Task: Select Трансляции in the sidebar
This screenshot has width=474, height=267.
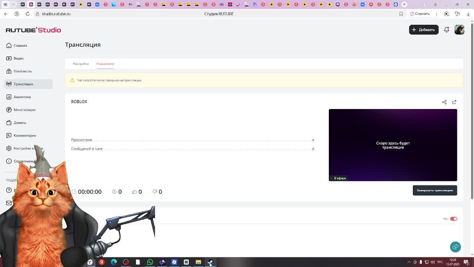Action: [x=28, y=84]
